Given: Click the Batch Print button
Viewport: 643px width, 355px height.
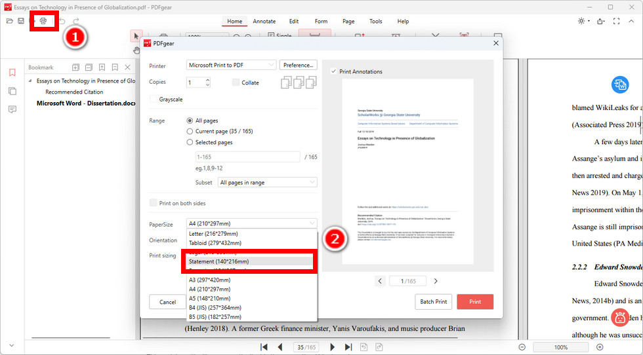Looking at the screenshot, I should pyautogui.click(x=433, y=301).
